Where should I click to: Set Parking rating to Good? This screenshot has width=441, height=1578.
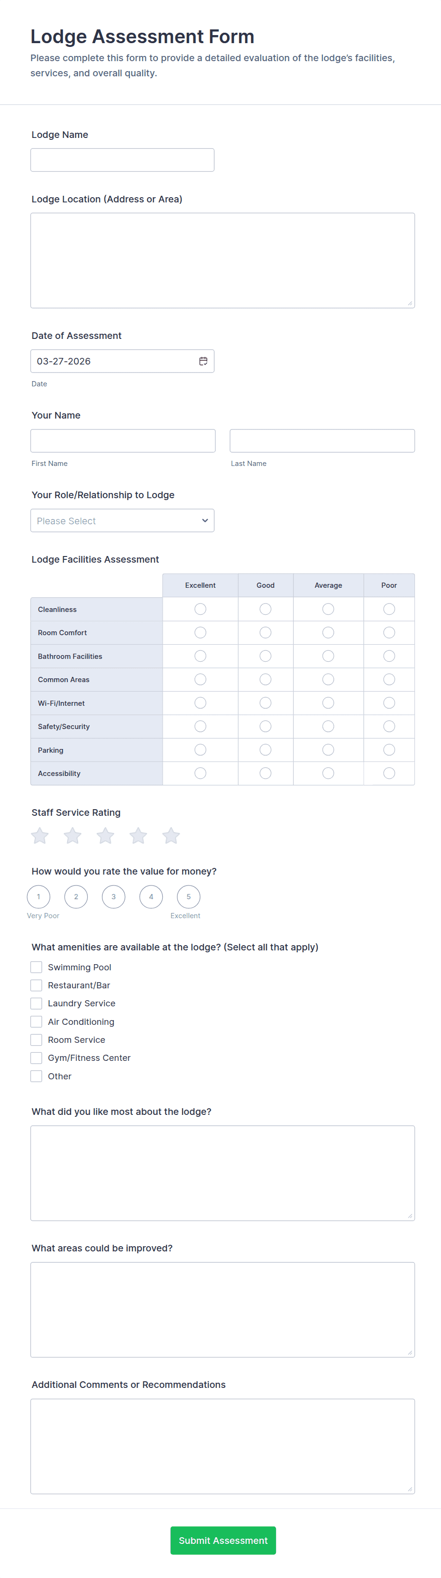[265, 750]
